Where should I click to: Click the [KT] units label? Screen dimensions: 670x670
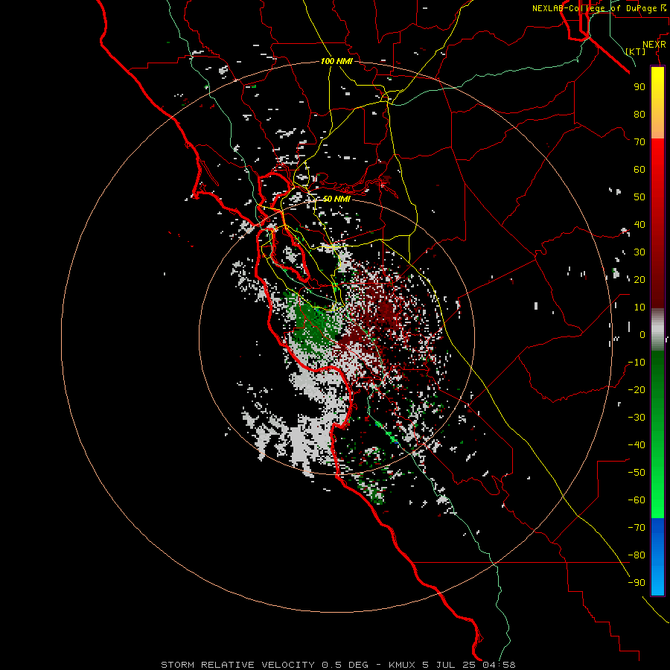(x=636, y=51)
